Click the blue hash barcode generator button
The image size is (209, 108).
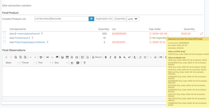point(91,19)
